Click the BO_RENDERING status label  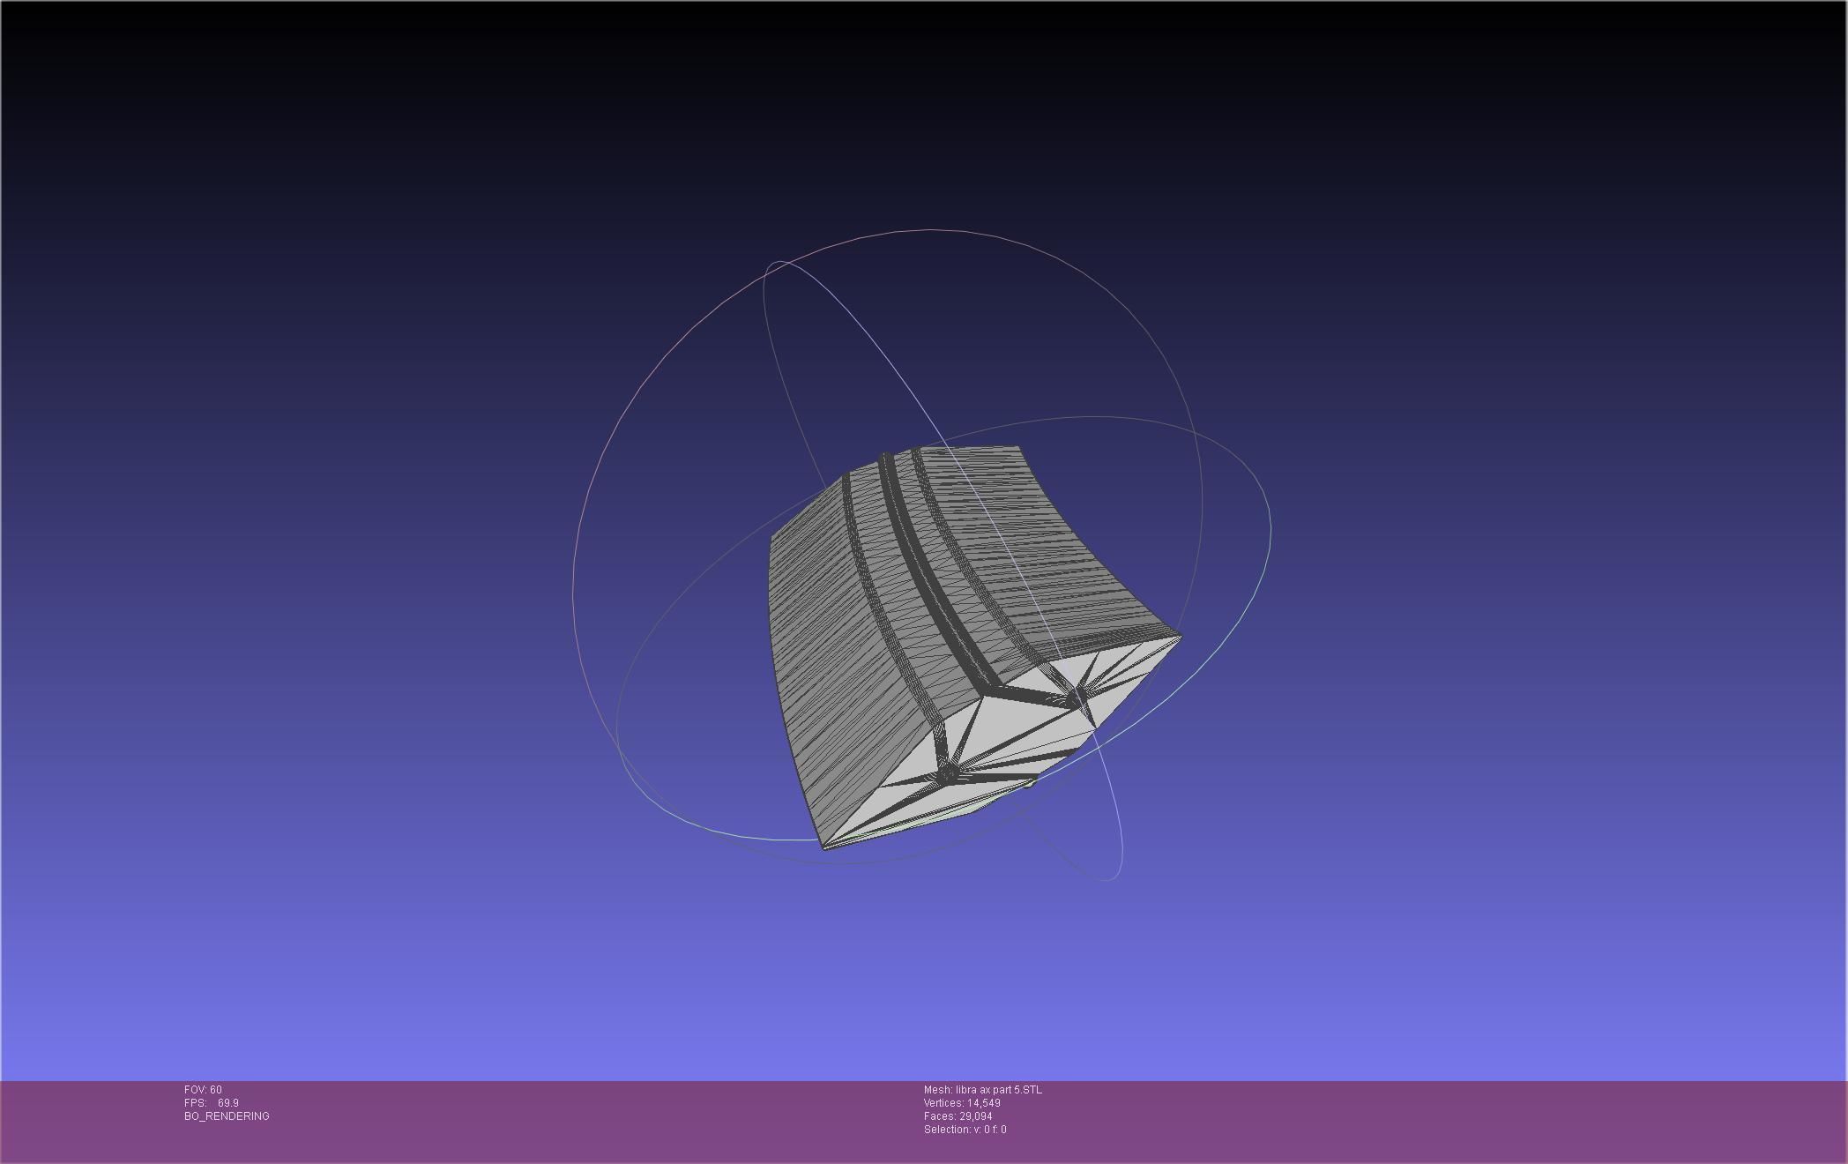pos(227,1116)
